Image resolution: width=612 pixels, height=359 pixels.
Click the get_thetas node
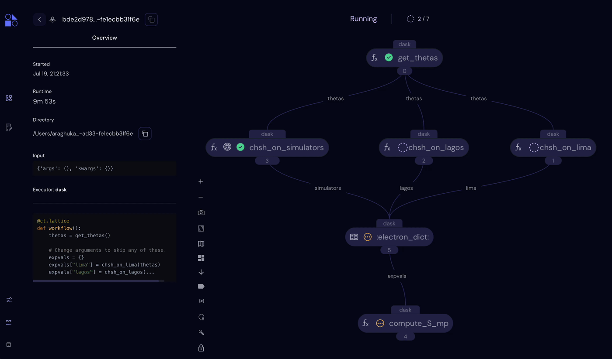click(404, 58)
